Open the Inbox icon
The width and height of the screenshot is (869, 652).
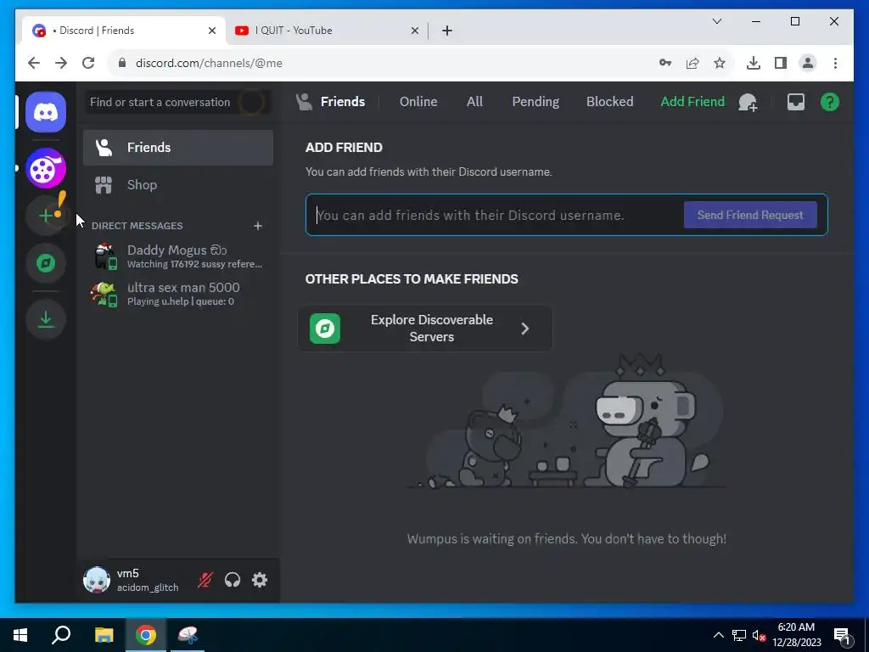pos(796,102)
